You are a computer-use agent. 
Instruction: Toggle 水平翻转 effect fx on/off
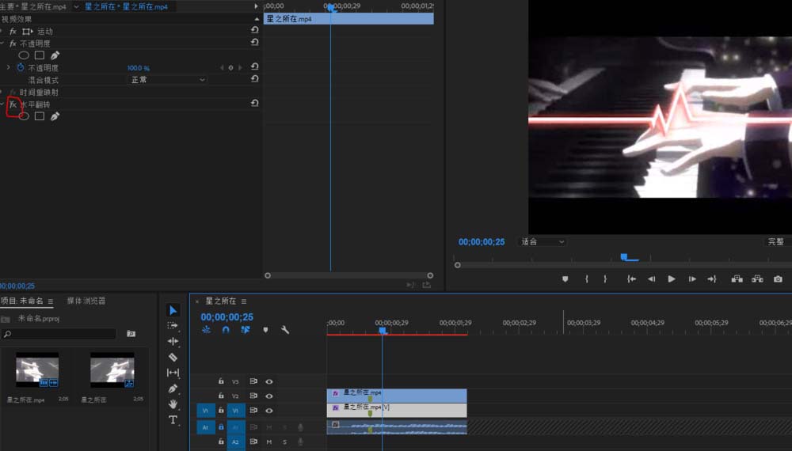tap(13, 105)
